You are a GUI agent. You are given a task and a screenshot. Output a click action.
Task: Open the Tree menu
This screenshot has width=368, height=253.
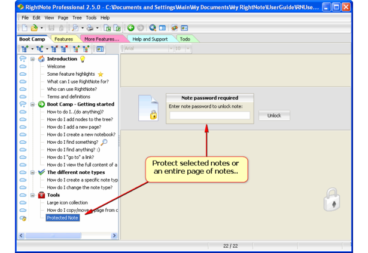(x=77, y=18)
